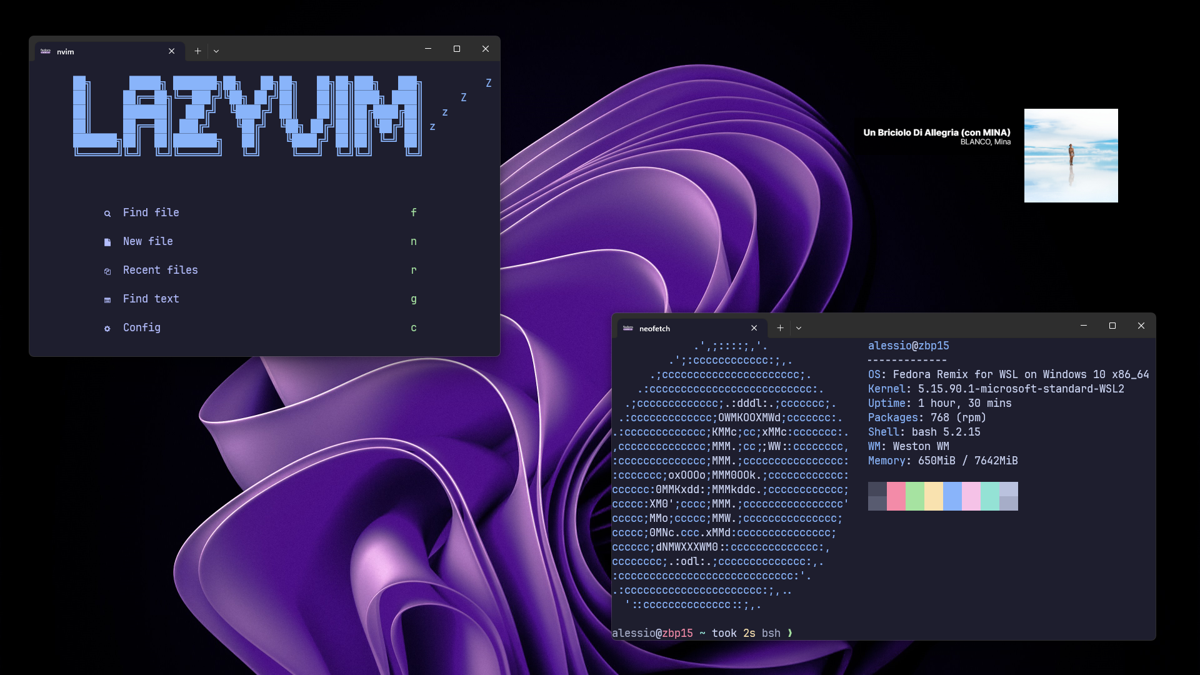The image size is (1200, 675).
Task: Open Config menu in LazyVim
Action: coord(142,327)
